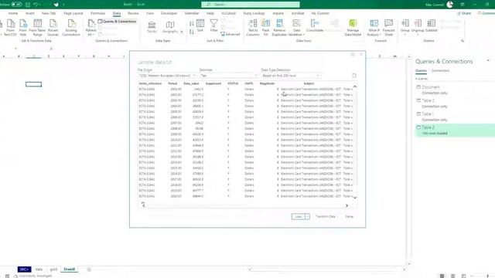Select the highlighted Table 2 query
This screenshot has height=278, width=495.
pos(455,131)
